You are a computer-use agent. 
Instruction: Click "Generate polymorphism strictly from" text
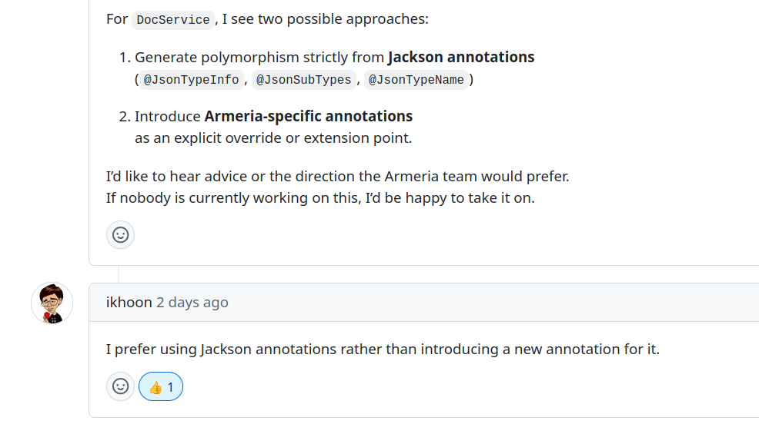tap(259, 58)
